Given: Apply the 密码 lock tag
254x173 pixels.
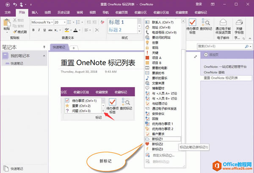Looking at the screenshot, I should click(x=163, y=47).
